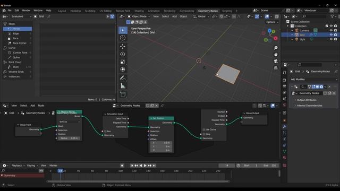Play animation forward in timeline
340x191 pixels.
coord(145,166)
